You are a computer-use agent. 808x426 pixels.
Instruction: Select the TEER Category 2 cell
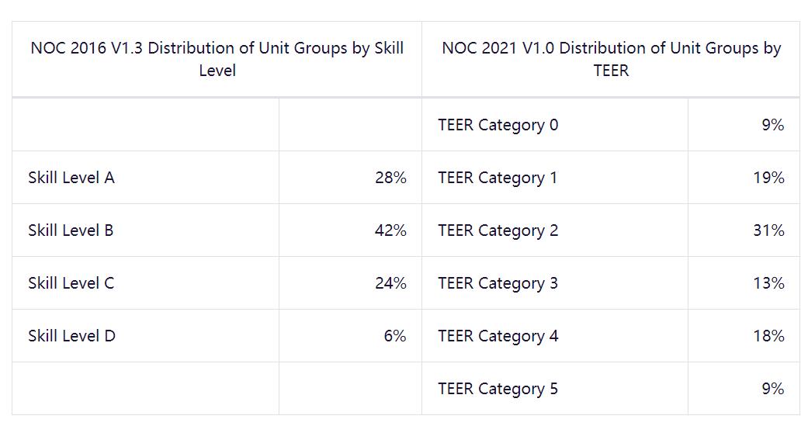tap(498, 230)
